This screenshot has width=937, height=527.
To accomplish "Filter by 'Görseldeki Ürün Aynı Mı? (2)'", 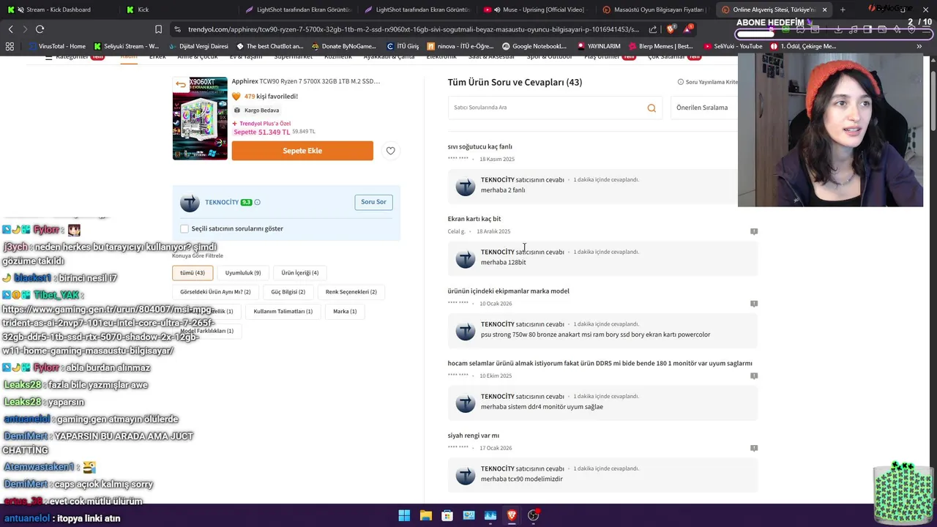I will [215, 292].
